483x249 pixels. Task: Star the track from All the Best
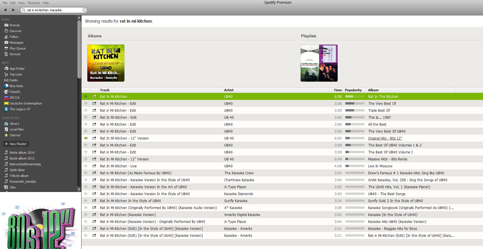click(x=86, y=124)
